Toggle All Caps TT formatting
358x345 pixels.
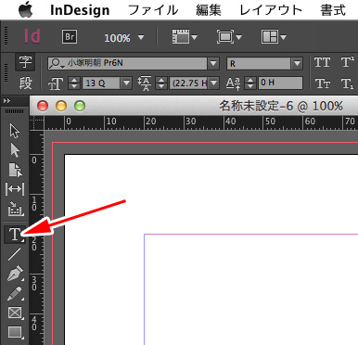point(322,63)
